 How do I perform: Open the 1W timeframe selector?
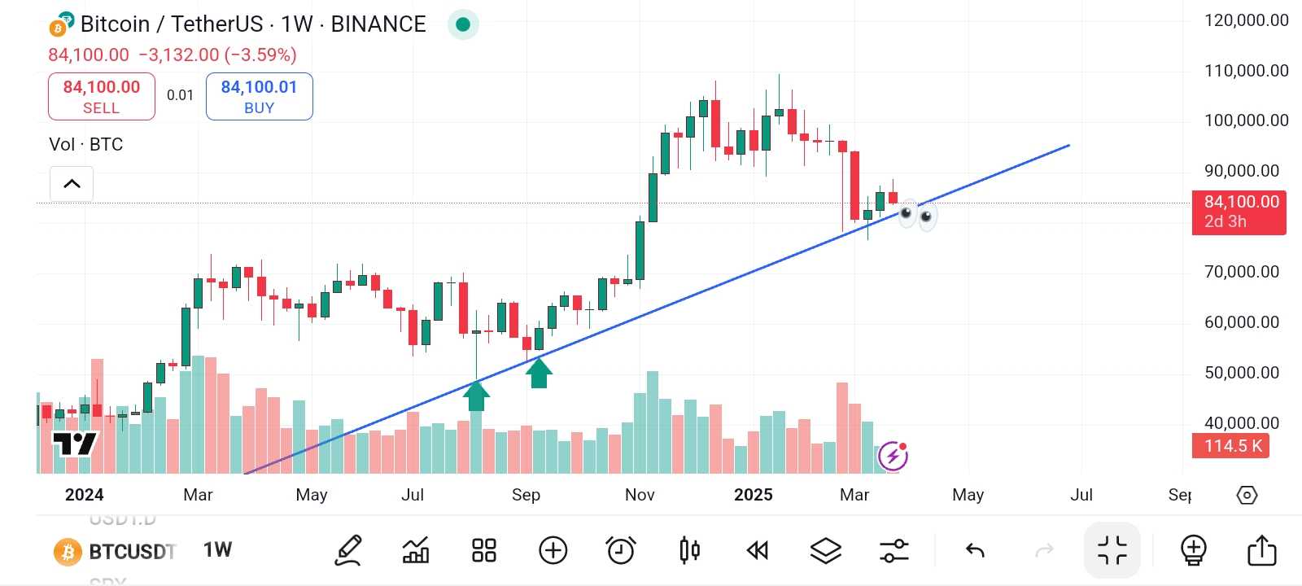[216, 549]
